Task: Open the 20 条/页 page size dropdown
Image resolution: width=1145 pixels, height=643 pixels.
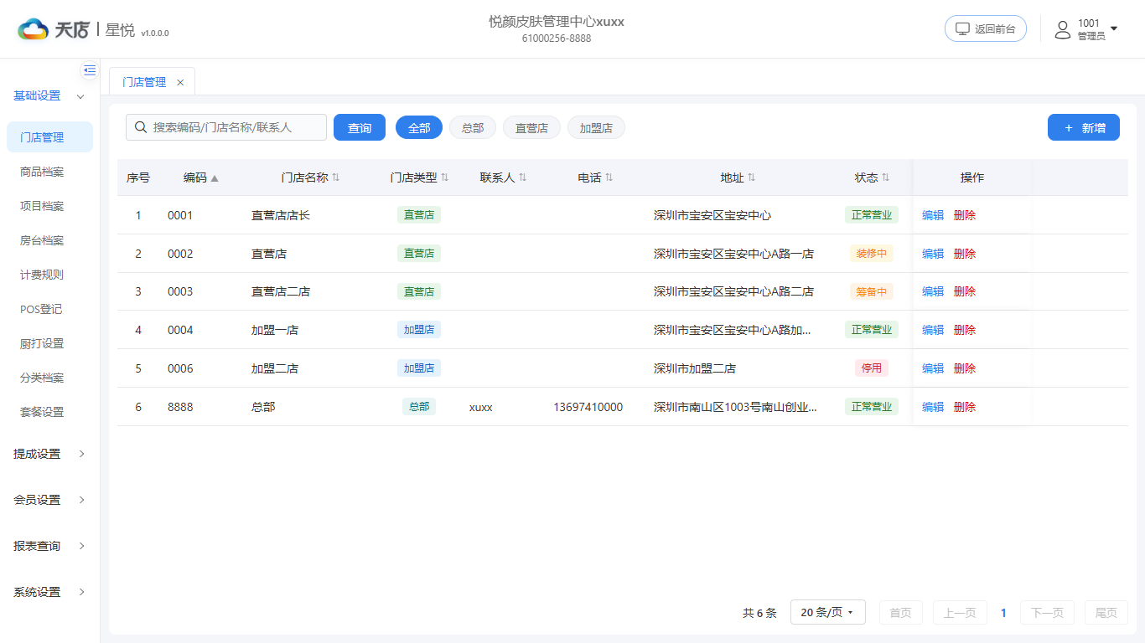Action: (x=828, y=612)
